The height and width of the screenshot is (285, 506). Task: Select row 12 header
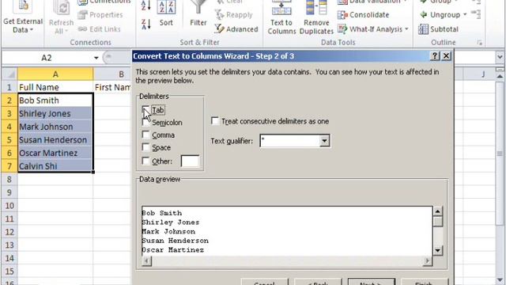click(x=9, y=232)
